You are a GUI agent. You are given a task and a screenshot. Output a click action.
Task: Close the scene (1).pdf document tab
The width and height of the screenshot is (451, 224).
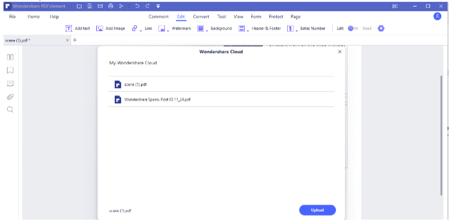pyautogui.click(x=68, y=40)
